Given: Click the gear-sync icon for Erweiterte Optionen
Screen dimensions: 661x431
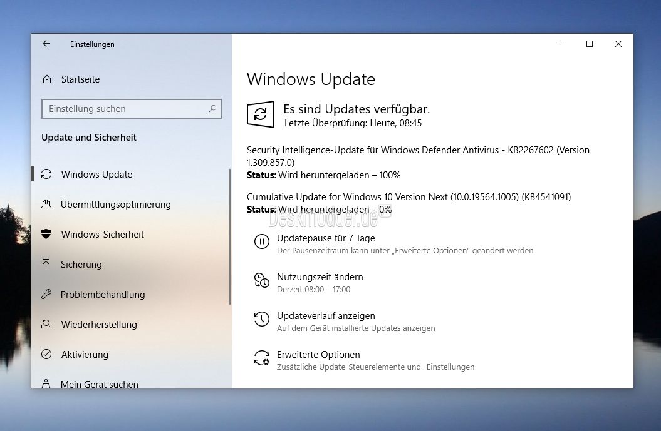Looking at the screenshot, I should 262,358.
